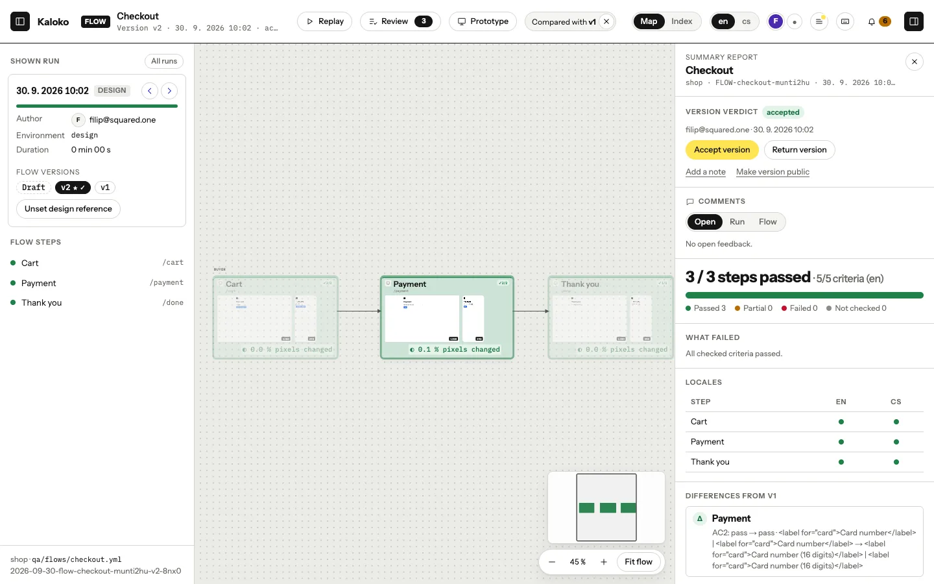Remove the 'Compared with v1' filter
This screenshot has height=584, width=934.
click(606, 21)
